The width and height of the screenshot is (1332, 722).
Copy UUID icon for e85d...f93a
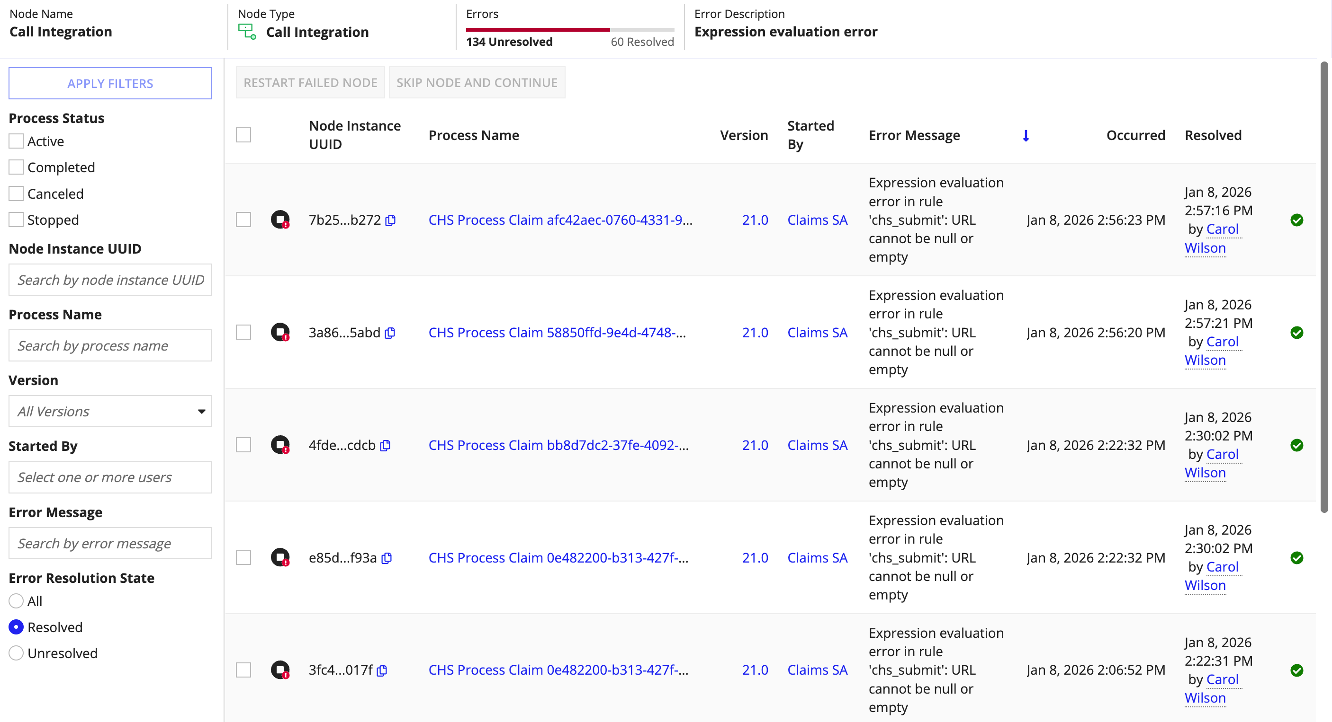pos(387,558)
